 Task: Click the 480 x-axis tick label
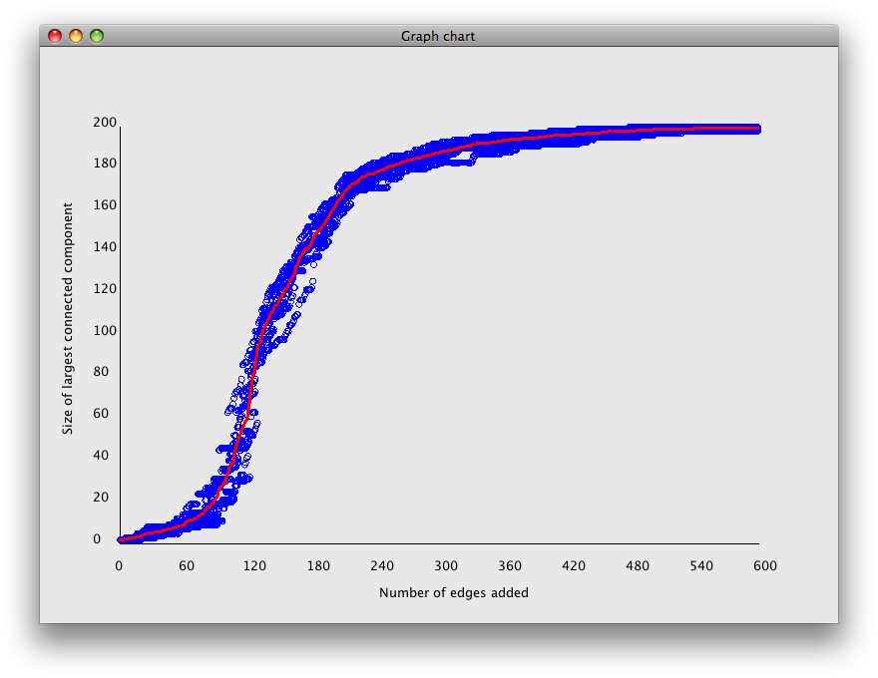point(638,566)
